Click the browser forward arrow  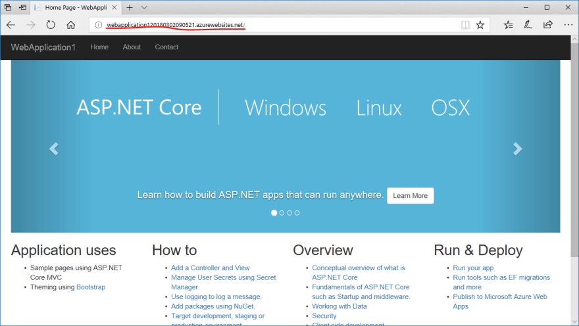[x=31, y=25]
